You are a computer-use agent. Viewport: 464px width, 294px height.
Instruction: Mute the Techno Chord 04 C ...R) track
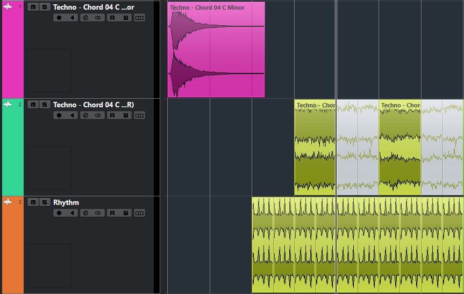coord(33,105)
